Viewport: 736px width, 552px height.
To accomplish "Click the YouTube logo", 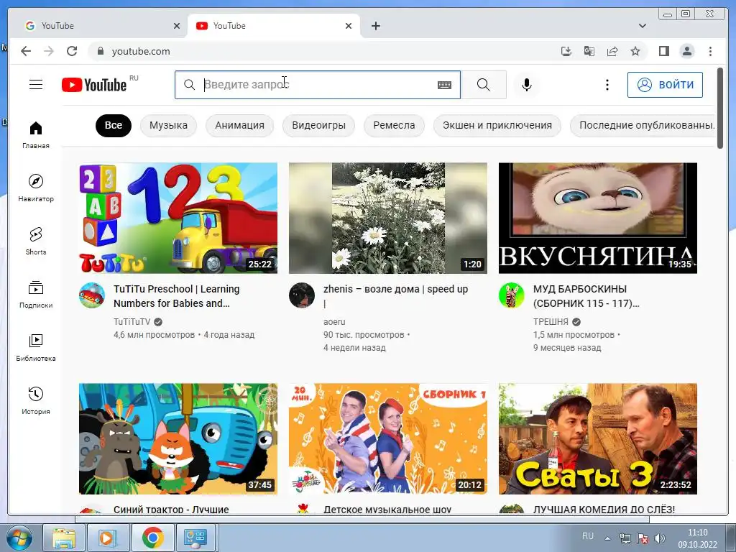I will (94, 85).
